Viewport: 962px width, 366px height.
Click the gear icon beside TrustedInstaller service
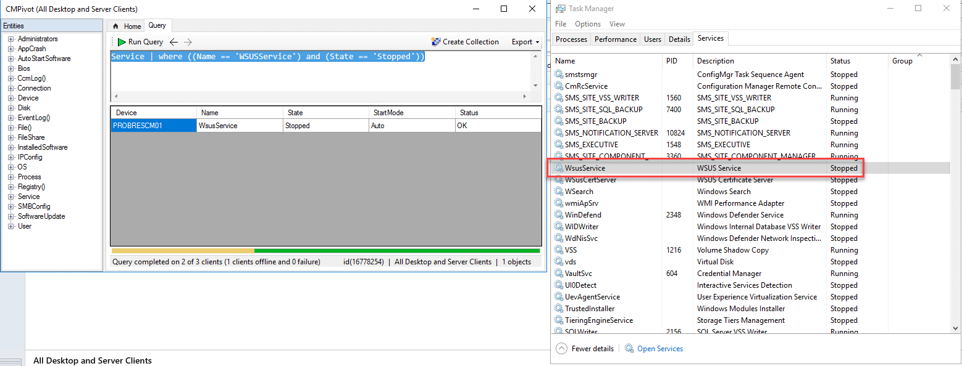click(559, 309)
